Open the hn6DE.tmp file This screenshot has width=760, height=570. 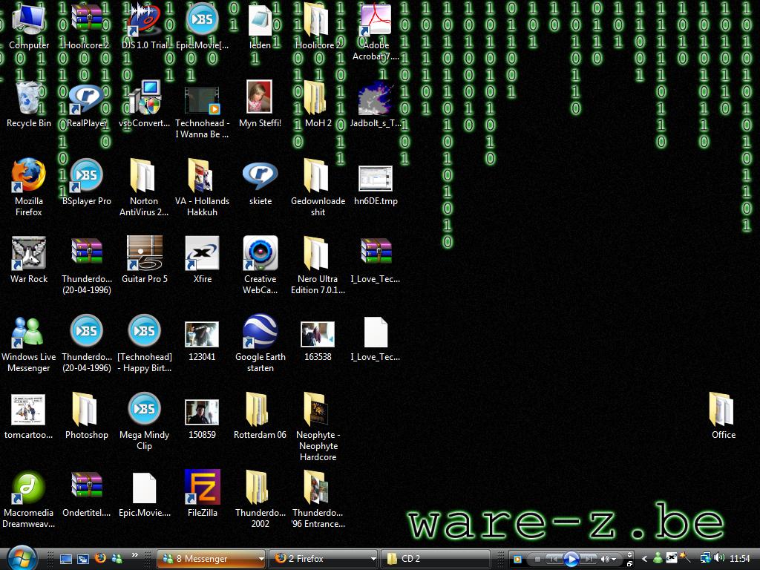pyautogui.click(x=376, y=186)
